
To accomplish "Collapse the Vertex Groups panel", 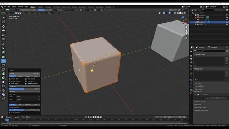I will [200, 54].
